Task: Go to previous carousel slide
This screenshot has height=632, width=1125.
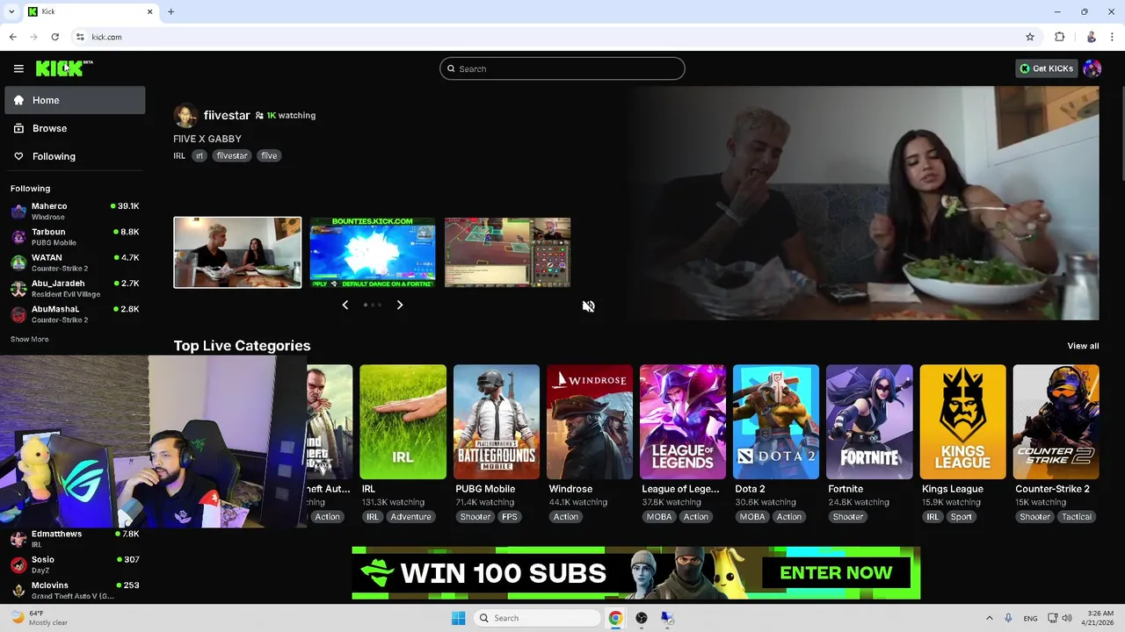Action: (x=345, y=305)
